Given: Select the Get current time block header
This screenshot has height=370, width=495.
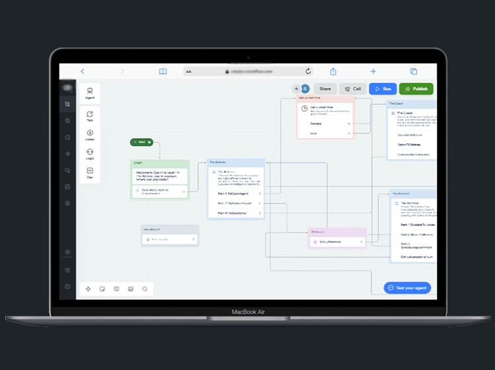Looking at the screenshot, I should [x=325, y=98].
